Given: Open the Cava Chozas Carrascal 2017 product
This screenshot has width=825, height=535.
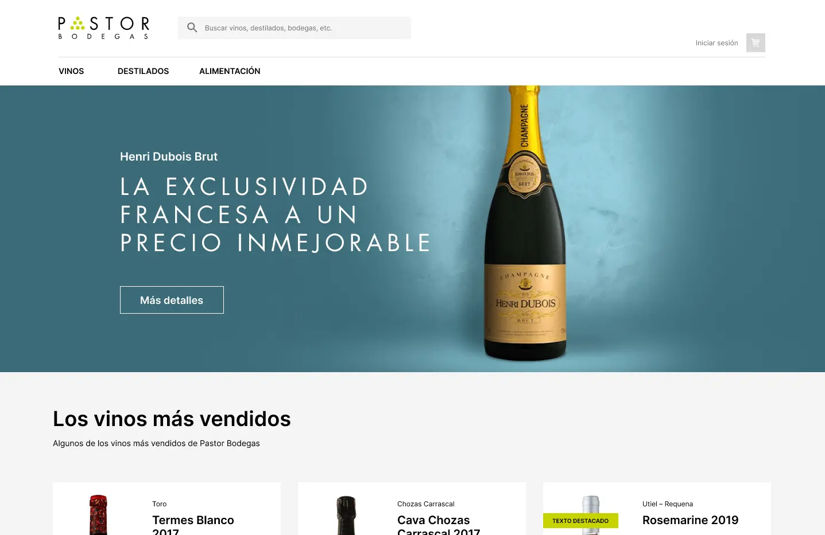Looking at the screenshot, I should [439, 524].
